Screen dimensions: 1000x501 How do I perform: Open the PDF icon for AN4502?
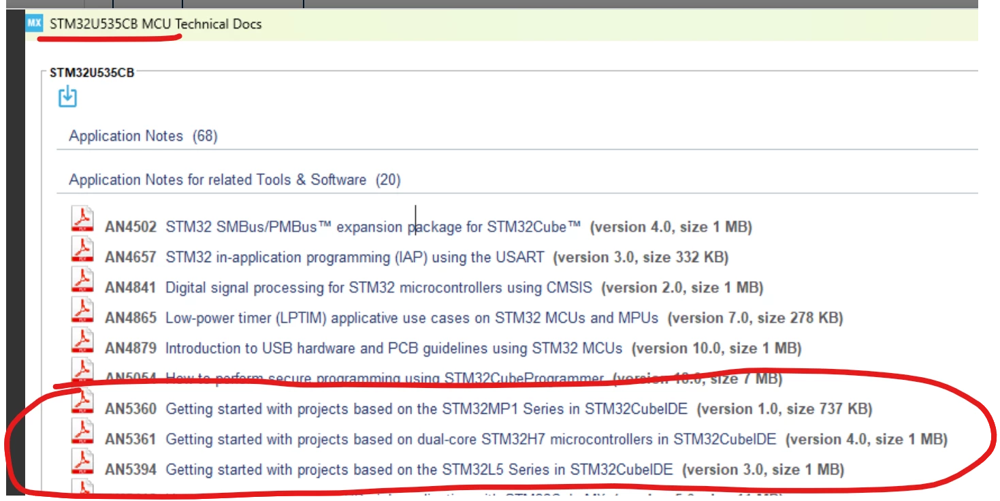pyautogui.click(x=83, y=219)
